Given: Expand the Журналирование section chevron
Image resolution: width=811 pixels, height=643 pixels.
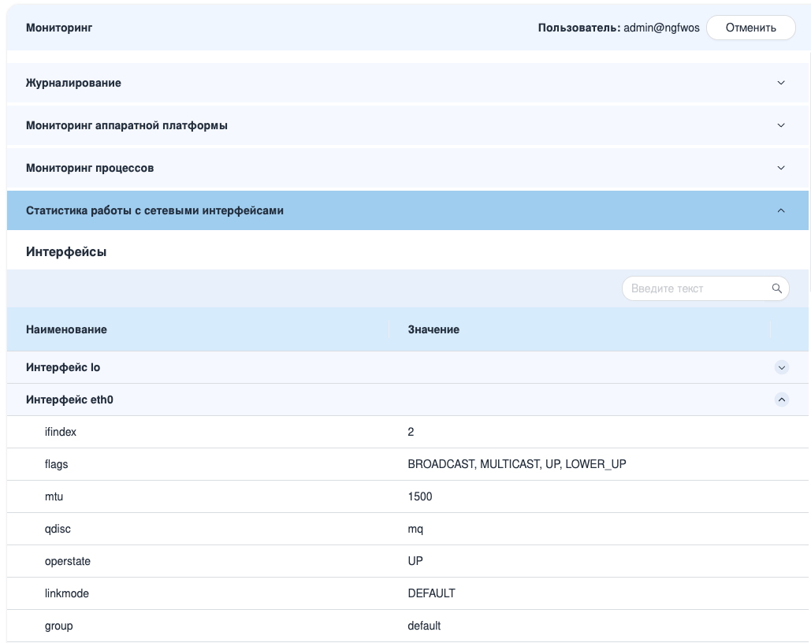Looking at the screenshot, I should click(x=781, y=83).
